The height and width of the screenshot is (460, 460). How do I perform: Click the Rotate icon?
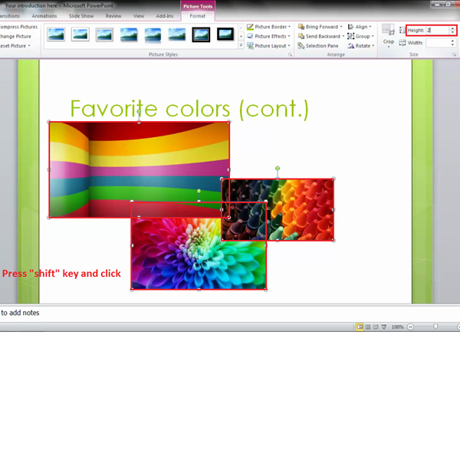coord(351,46)
